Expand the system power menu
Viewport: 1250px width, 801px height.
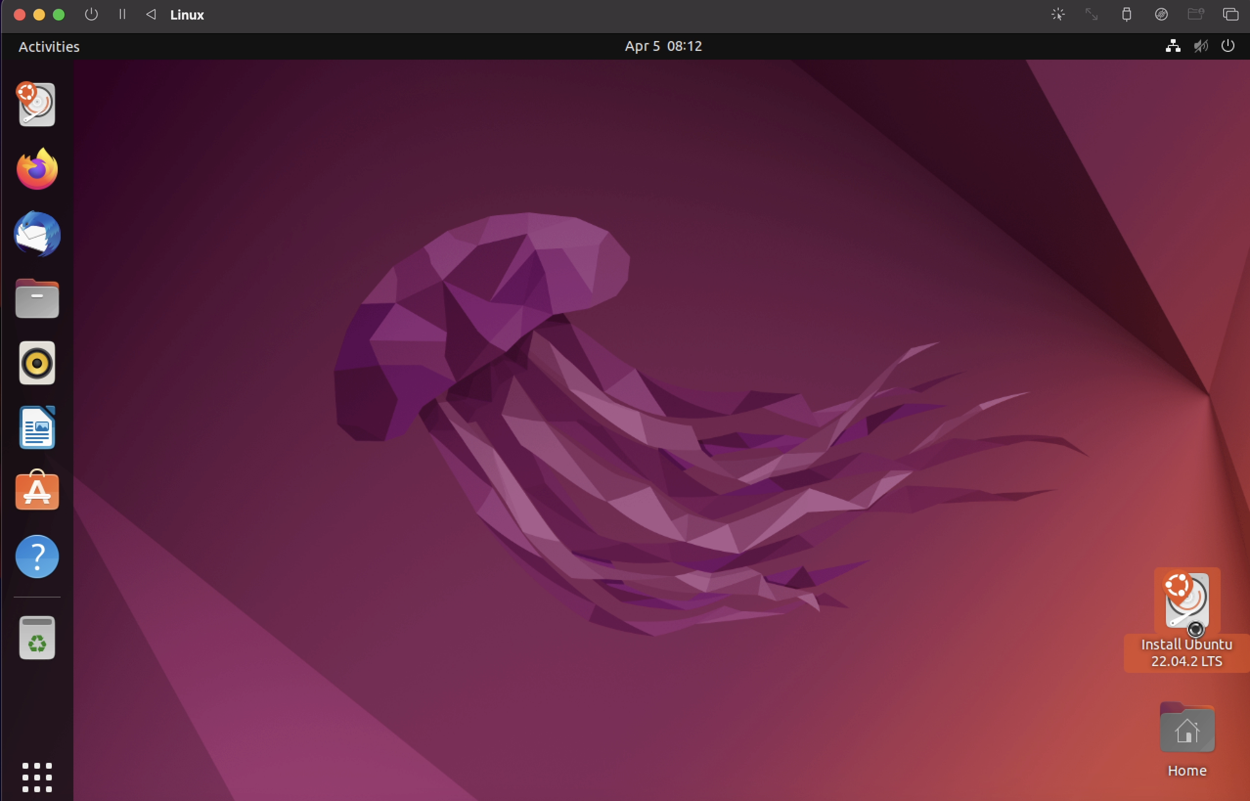[1228, 46]
